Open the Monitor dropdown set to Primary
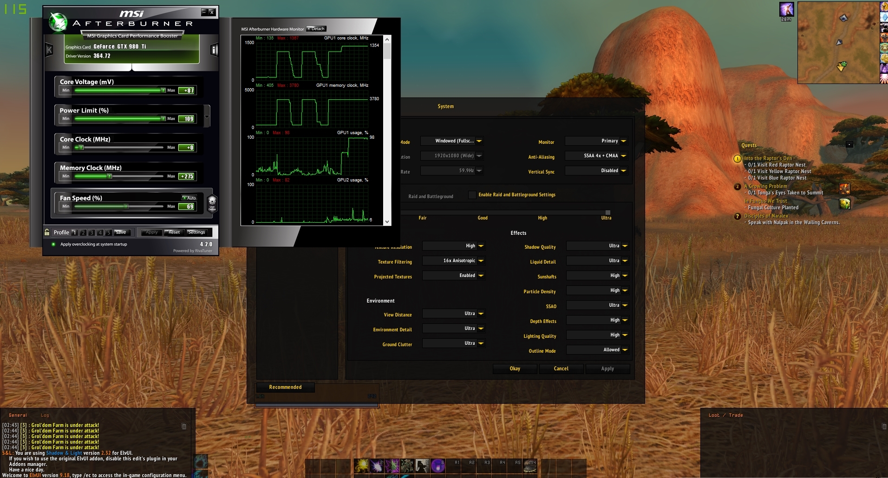 pos(596,141)
